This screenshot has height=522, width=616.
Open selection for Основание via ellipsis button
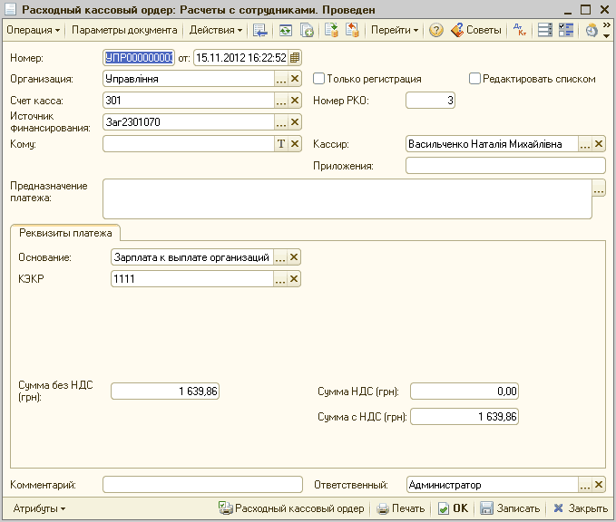tap(280, 257)
